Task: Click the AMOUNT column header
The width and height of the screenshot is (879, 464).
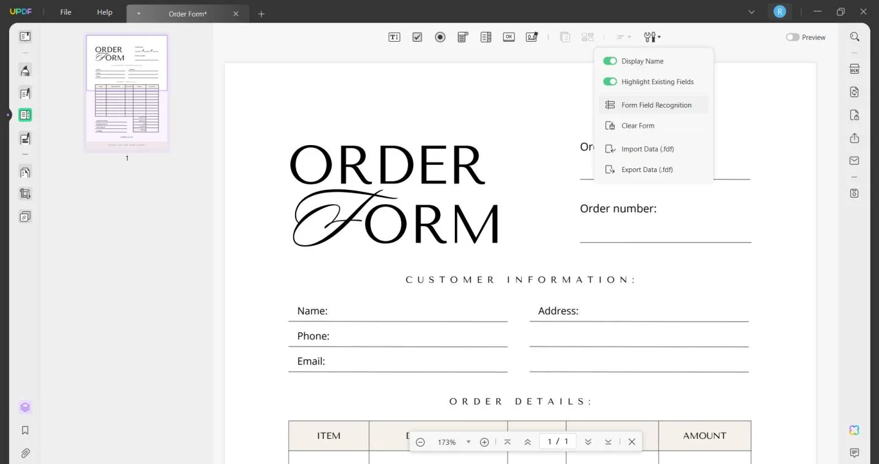Action: point(704,436)
